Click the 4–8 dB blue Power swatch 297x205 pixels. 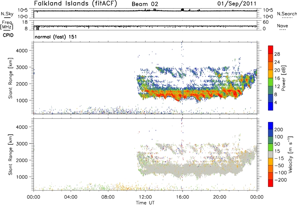(271, 98)
